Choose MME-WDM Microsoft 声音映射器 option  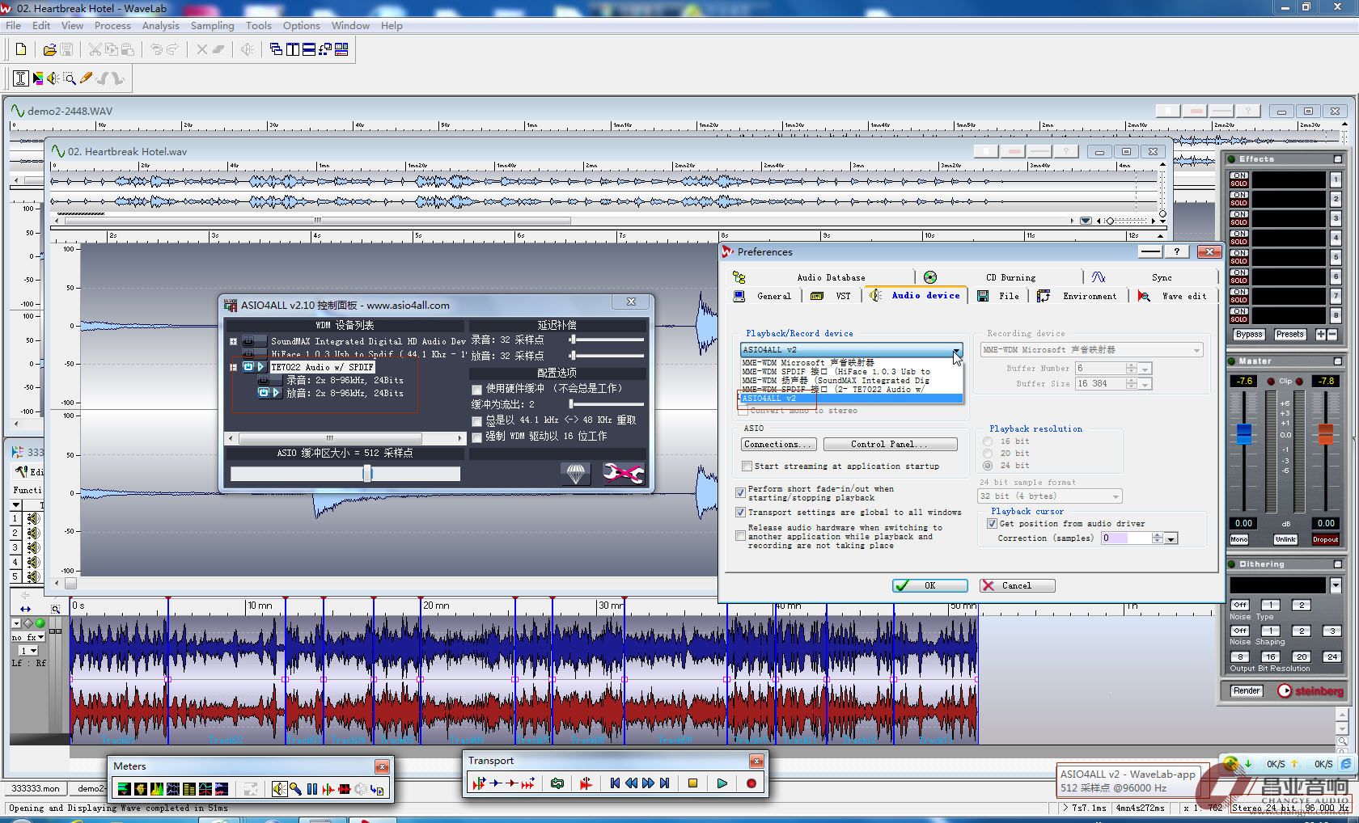pyautogui.click(x=851, y=363)
